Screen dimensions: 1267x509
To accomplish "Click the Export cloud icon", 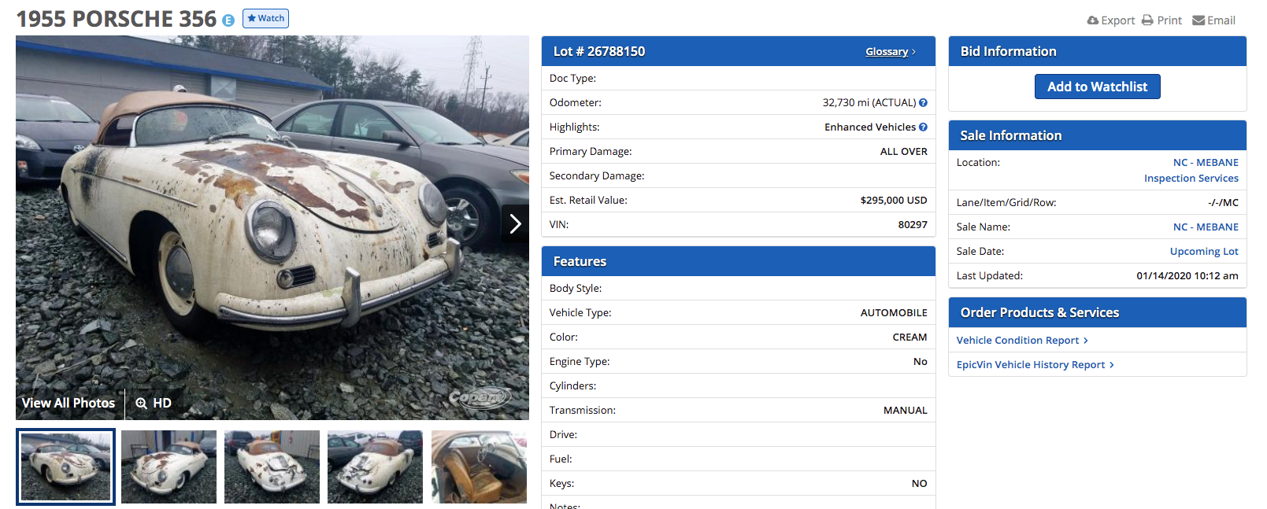I will pyautogui.click(x=1092, y=20).
